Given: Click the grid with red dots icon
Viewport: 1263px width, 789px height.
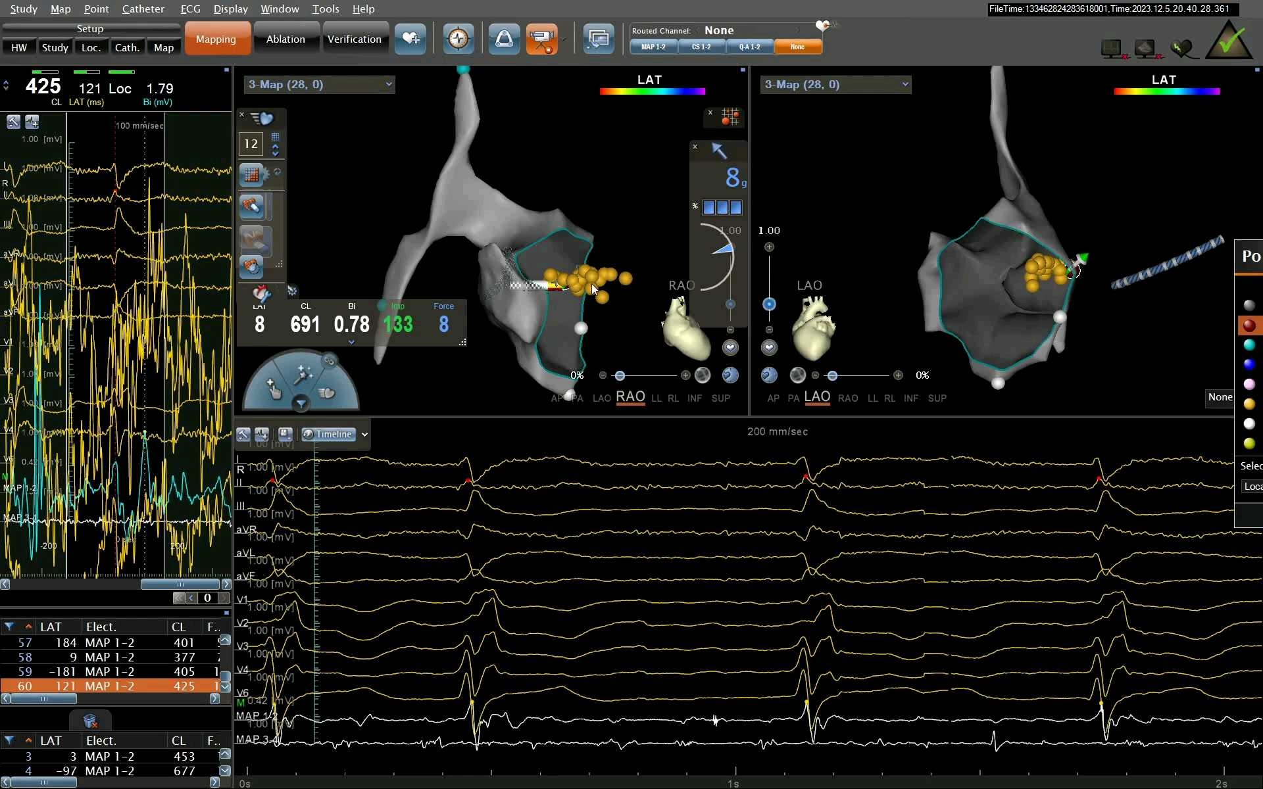Looking at the screenshot, I should coord(730,117).
